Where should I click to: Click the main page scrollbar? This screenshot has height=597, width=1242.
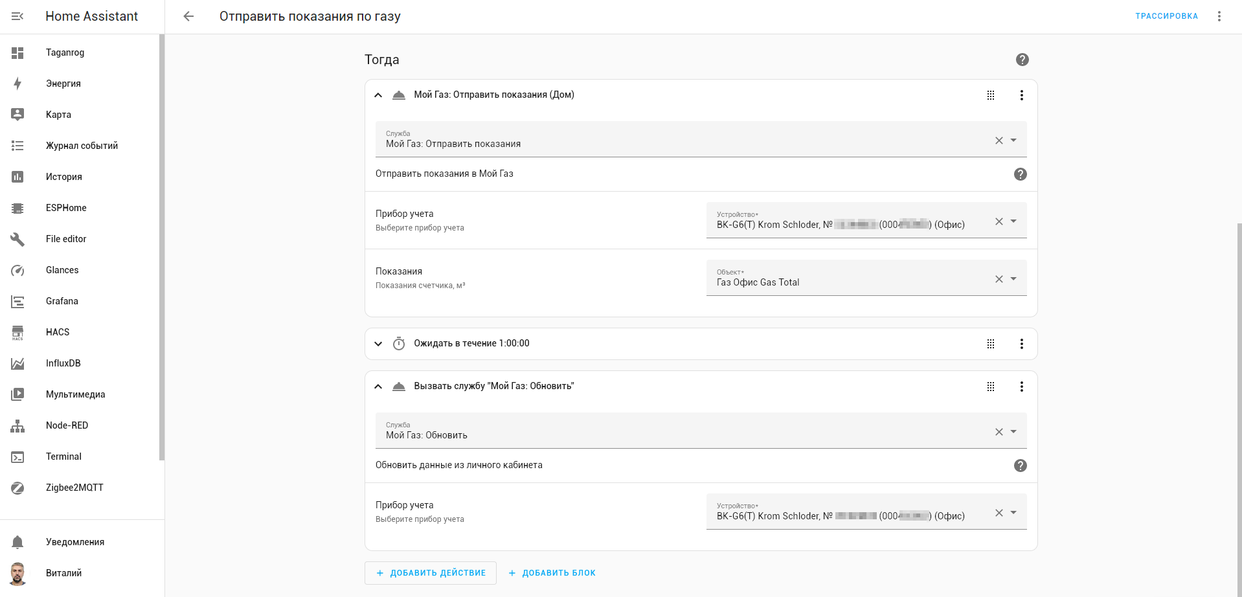click(x=1239, y=410)
